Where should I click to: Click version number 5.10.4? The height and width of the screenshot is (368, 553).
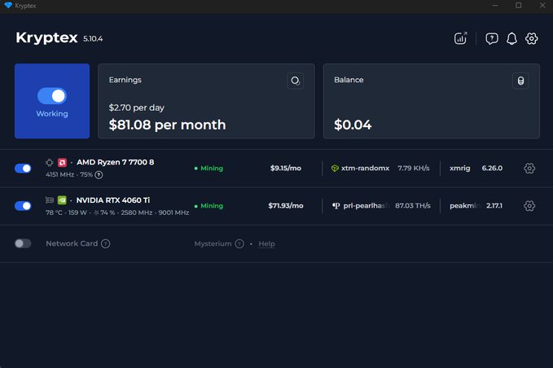93,39
